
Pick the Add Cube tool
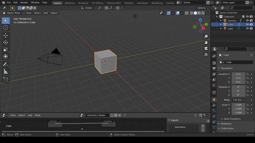coord(6,79)
